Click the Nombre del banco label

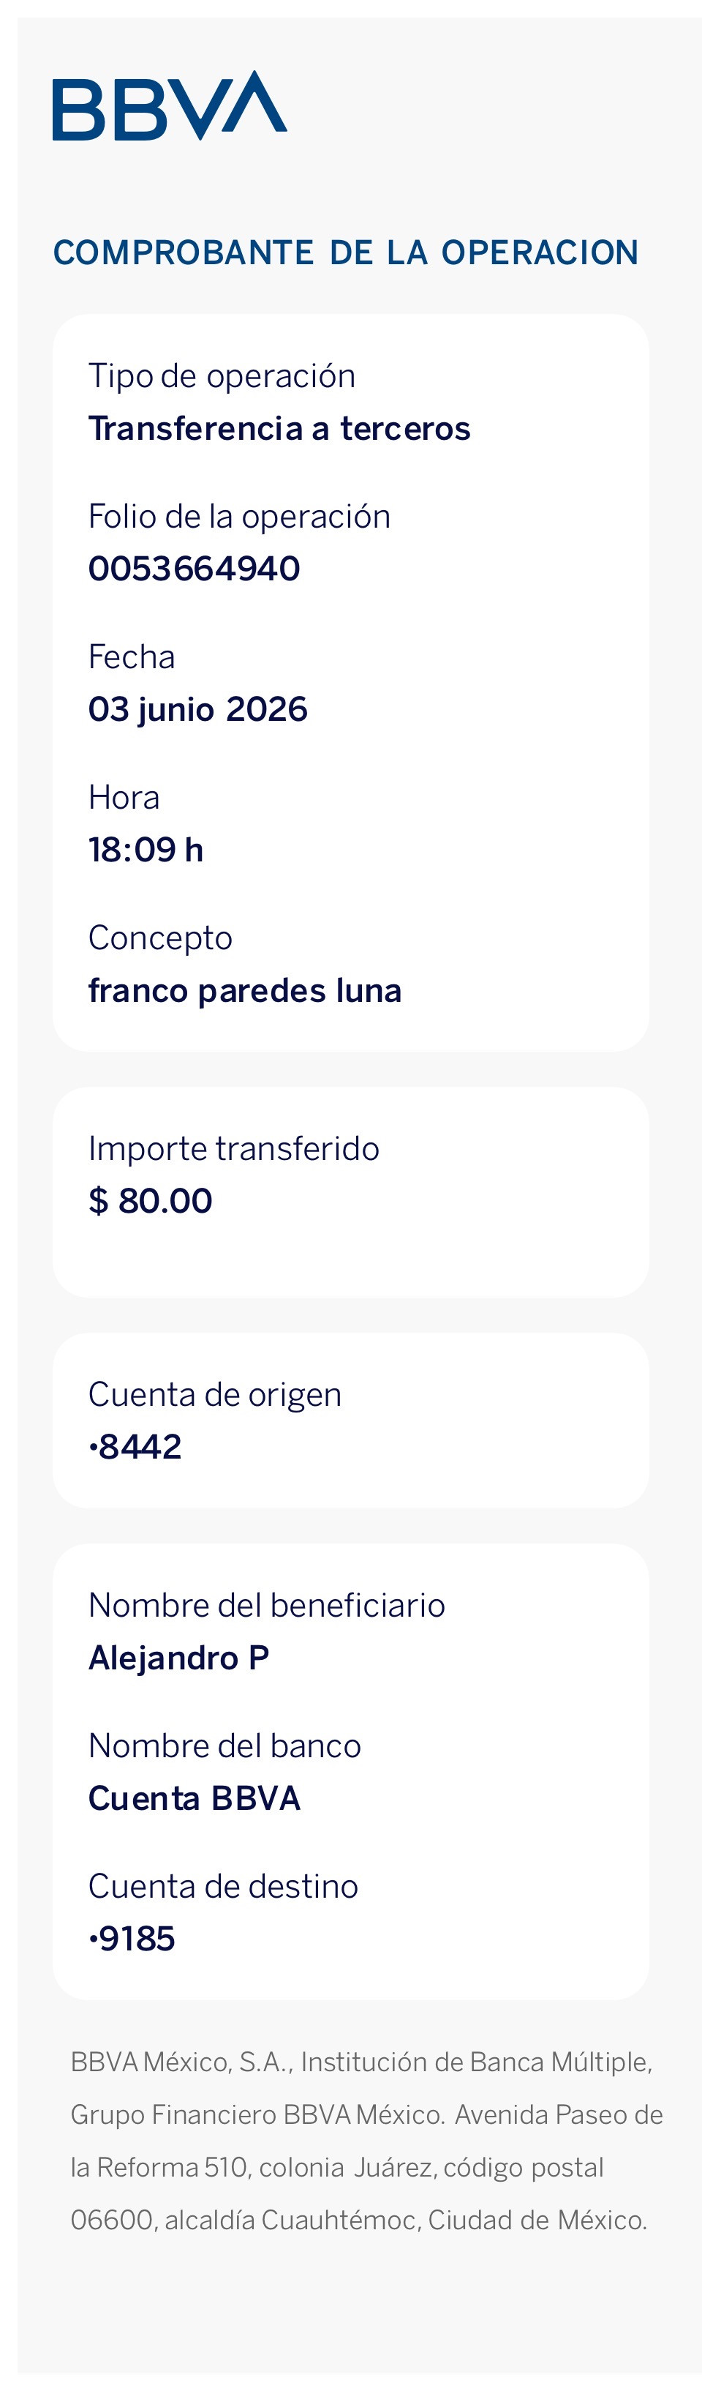click(224, 1746)
